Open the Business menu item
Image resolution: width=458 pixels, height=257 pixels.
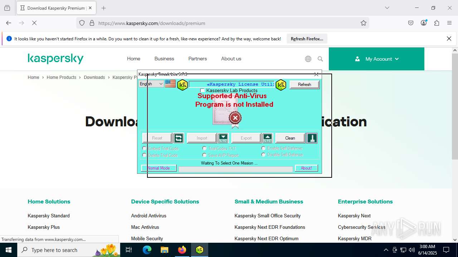164,59
